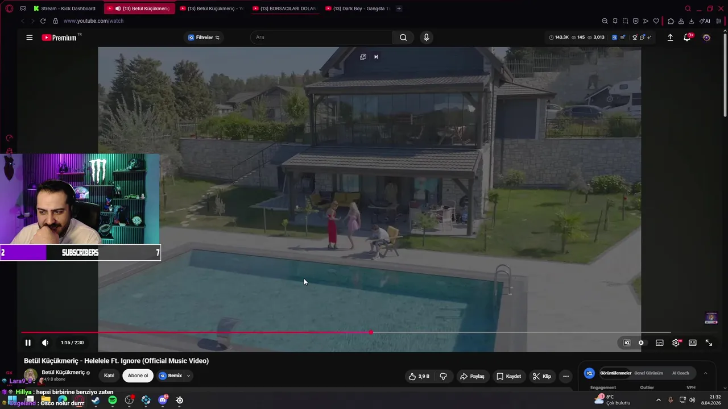Click vidIQ button in player controls
Viewport: 728px width, 409px height.
pyautogui.click(x=627, y=343)
